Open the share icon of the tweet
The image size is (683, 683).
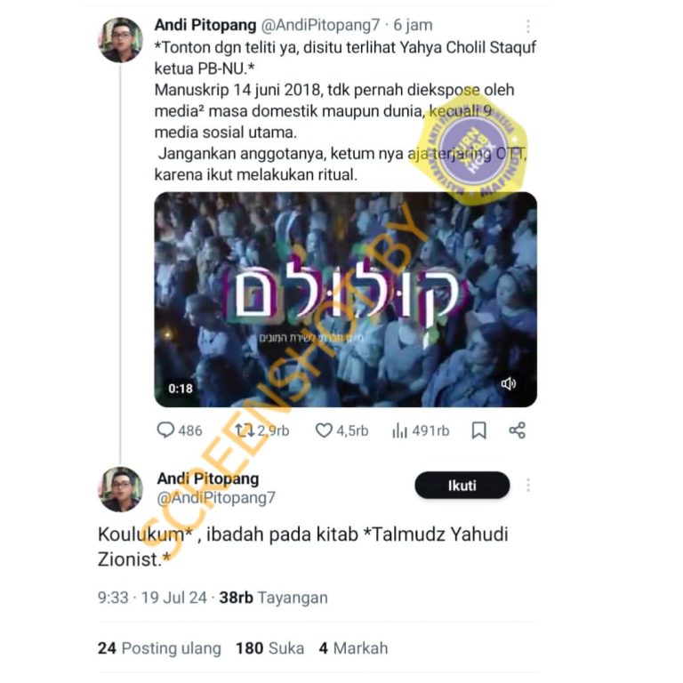(x=517, y=430)
